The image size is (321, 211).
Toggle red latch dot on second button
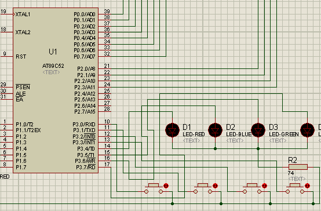215,186
